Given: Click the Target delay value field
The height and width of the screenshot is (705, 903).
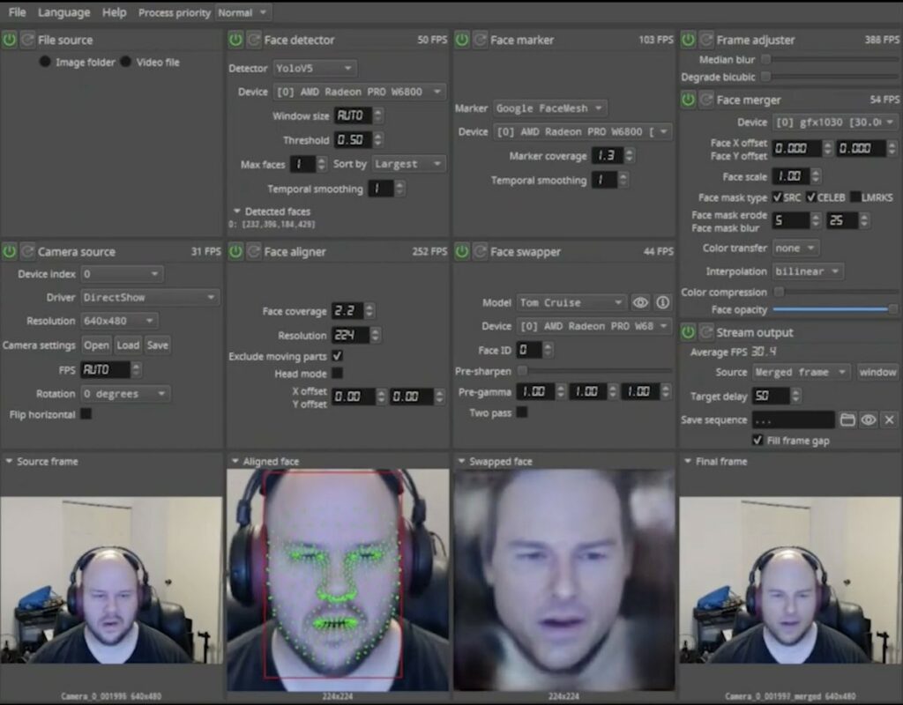Looking at the screenshot, I should click(x=770, y=396).
